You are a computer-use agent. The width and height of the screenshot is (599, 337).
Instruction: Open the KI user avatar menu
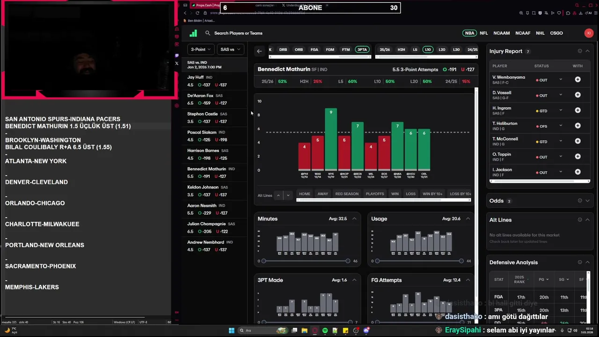pos(589,33)
